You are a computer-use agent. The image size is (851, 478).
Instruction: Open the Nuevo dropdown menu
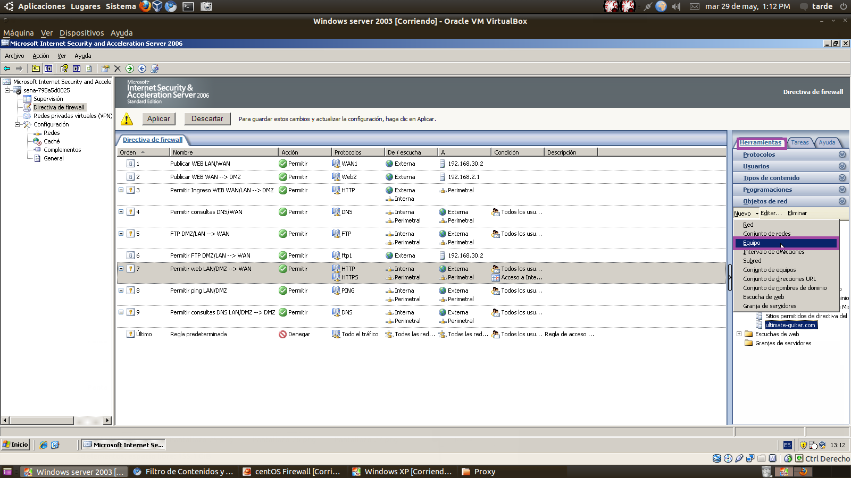[x=746, y=214]
